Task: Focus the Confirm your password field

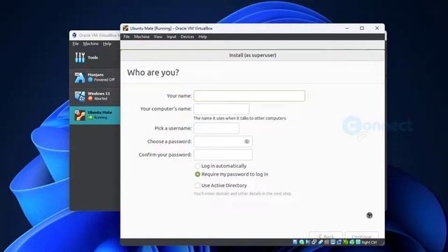Action: (x=223, y=155)
